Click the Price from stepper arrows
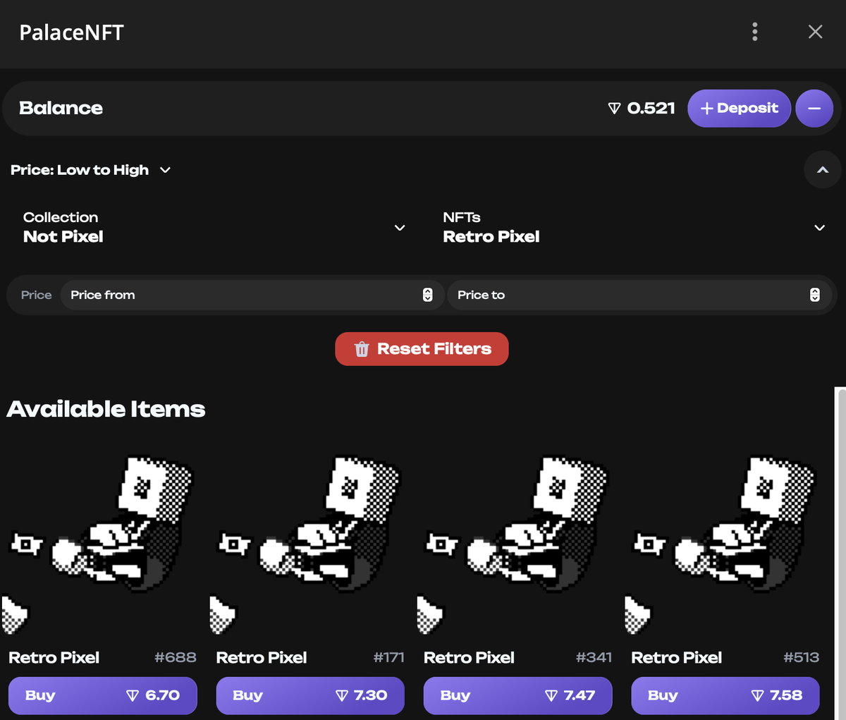This screenshot has height=720, width=846. pos(427,295)
